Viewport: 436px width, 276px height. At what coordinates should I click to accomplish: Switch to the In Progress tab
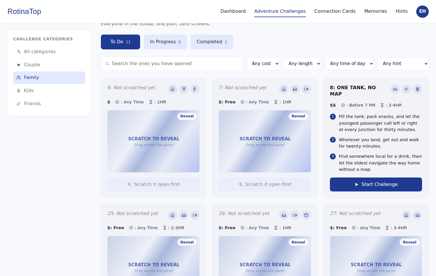[165, 42]
